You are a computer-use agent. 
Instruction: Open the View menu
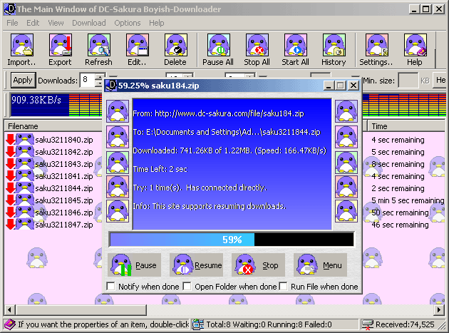(56, 23)
